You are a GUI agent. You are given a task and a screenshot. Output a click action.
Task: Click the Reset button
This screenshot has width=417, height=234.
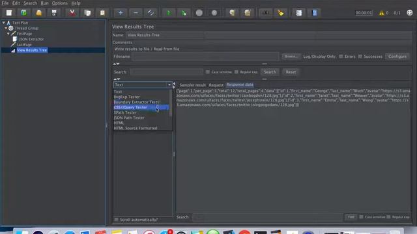click(291, 72)
